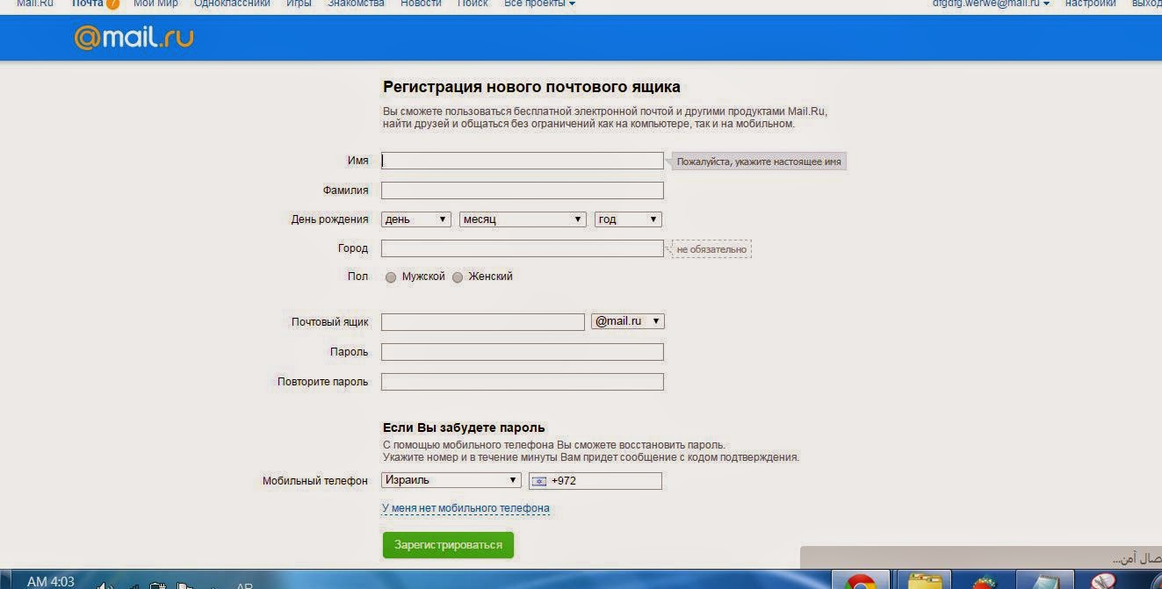This screenshot has width=1162, height=589.
Task: Click into the Город input field
Action: coord(523,248)
